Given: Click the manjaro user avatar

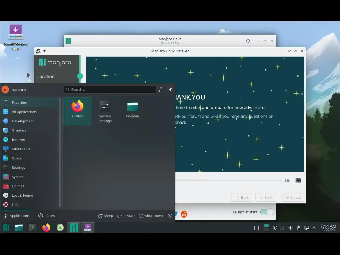Looking at the screenshot, I should click(5, 90).
